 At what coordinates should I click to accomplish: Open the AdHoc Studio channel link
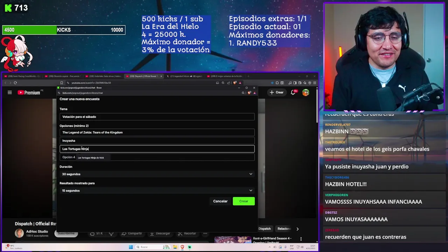[37, 231]
